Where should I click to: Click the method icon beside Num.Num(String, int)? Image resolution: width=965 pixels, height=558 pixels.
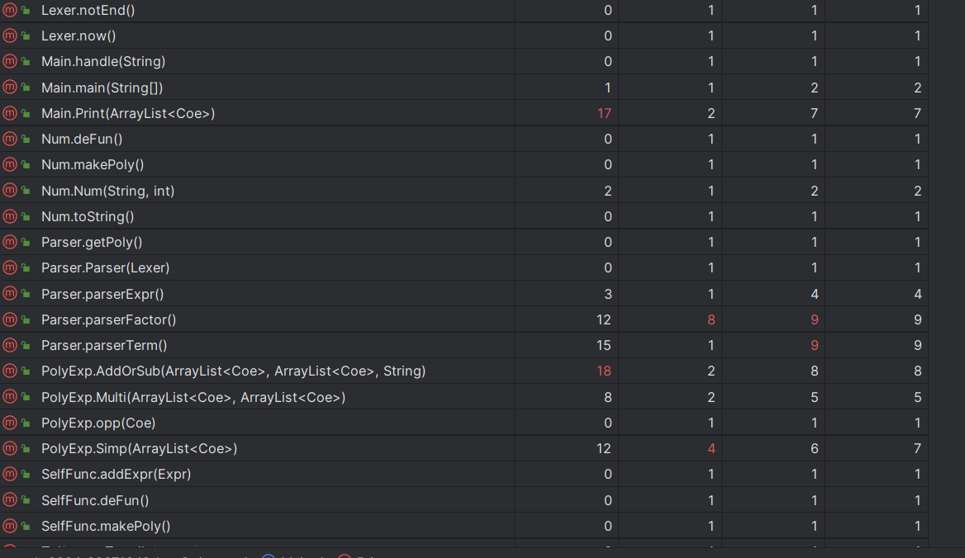click(10, 192)
